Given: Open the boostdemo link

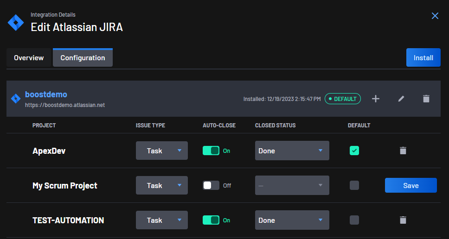Looking at the screenshot, I should click(46, 94).
